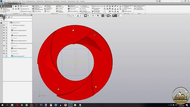Click Копировать объекты command
Image resolution: width=190 pixels, height=107 pixels.
[x=96, y=9]
